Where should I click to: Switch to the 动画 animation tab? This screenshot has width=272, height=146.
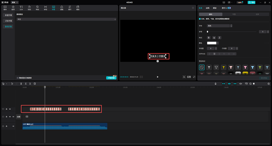(x=207, y=7)
